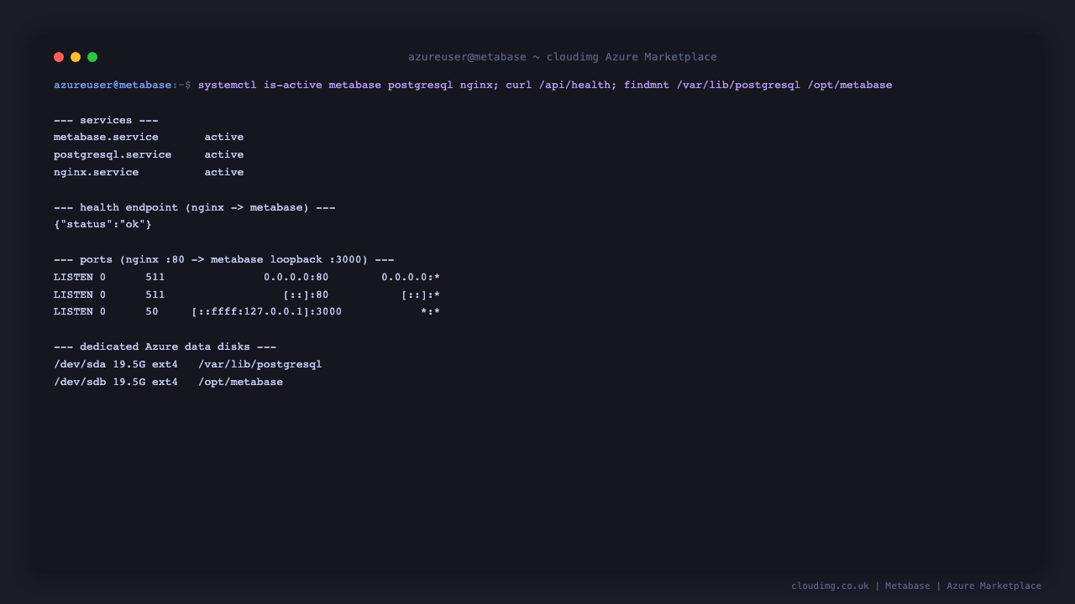Click the 'systemctl is-active' command text

point(260,85)
